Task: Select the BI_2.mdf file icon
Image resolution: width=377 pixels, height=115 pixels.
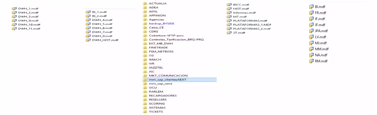Action: (x=88, y=16)
